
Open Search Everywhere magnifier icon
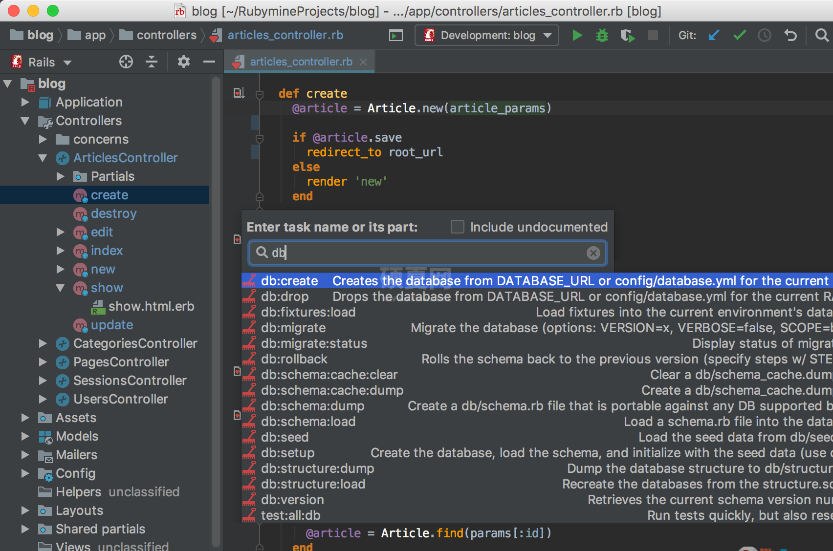[822, 35]
